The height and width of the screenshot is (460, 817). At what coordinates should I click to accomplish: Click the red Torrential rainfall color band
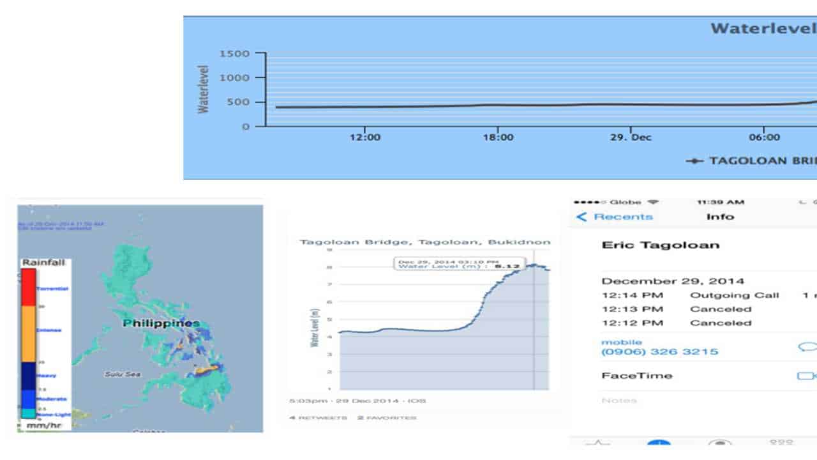pyautogui.click(x=28, y=287)
